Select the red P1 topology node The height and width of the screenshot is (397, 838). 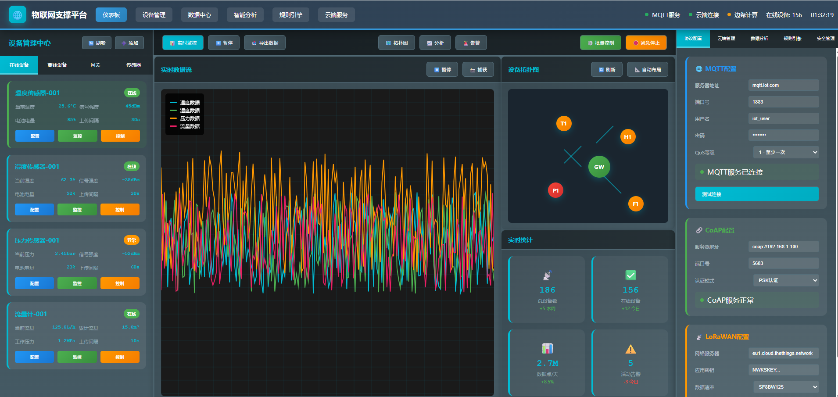coord(555,190)
